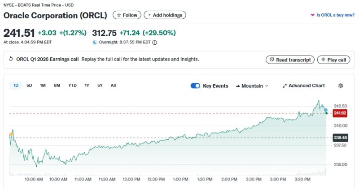Click 'NYSE - BOATS Real Time Price' text
Viewport: 359px width, 189px height.
point(32,5)
